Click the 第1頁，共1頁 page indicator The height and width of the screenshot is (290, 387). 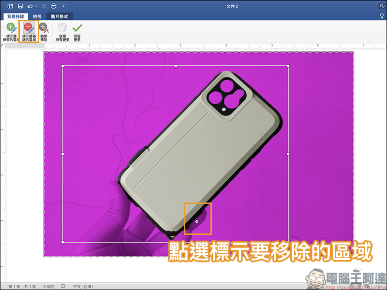pyautogui.click(x=22, y=287)
